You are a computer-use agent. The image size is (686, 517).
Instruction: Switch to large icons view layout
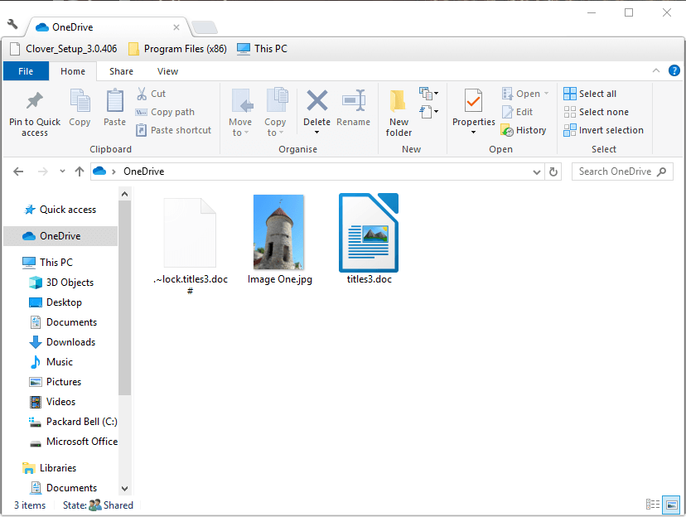671,505
